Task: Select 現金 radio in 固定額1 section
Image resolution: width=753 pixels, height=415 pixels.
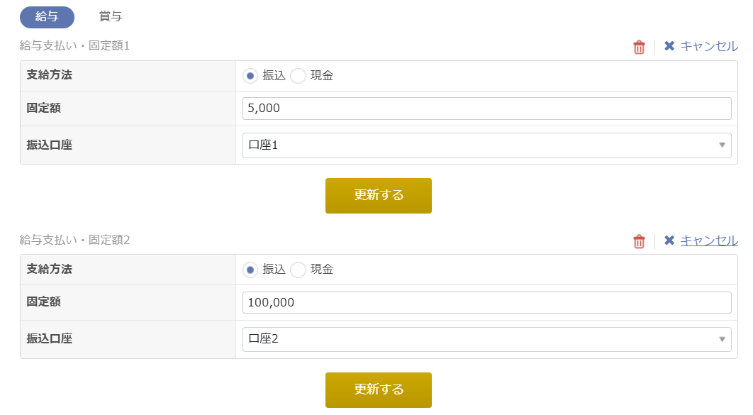Action: tap(299, 76)
